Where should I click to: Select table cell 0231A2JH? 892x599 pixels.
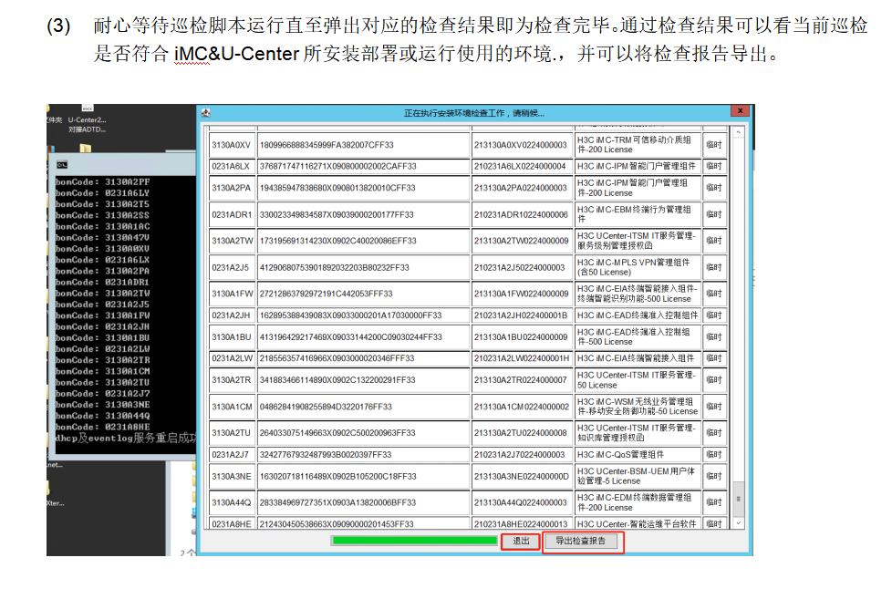coord(232,315)
